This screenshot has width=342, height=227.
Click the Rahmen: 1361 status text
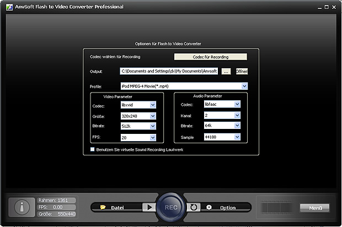(53, 200)
